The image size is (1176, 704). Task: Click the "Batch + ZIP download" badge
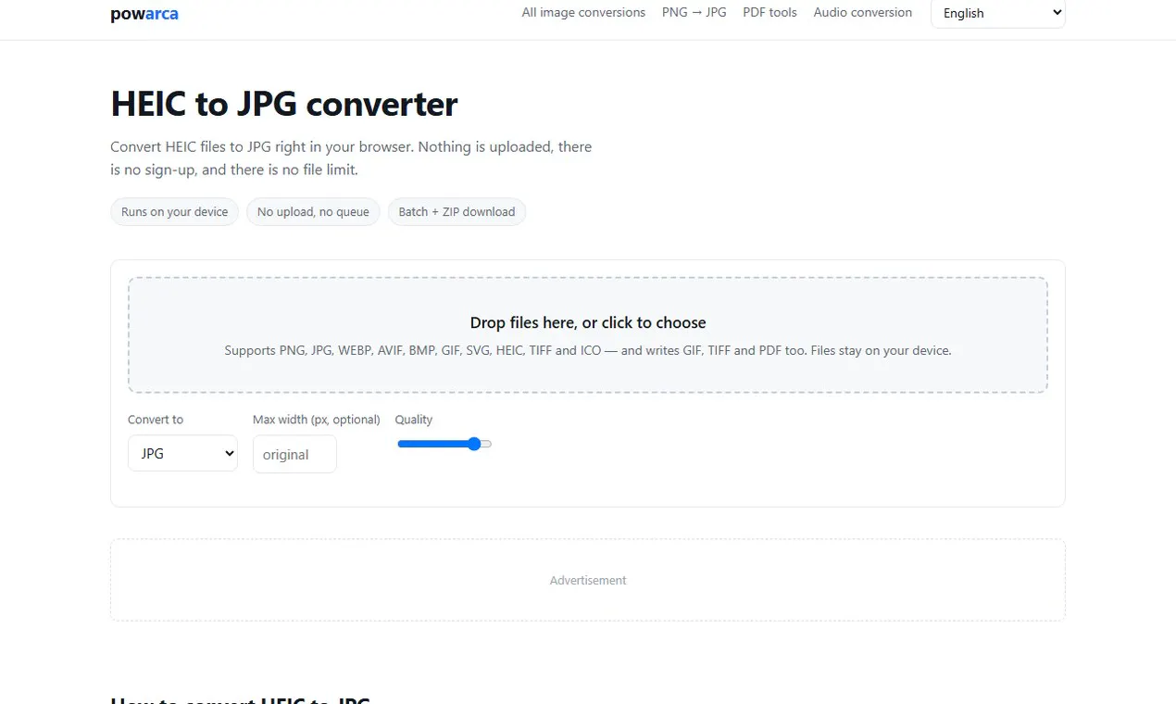[457, 212]
